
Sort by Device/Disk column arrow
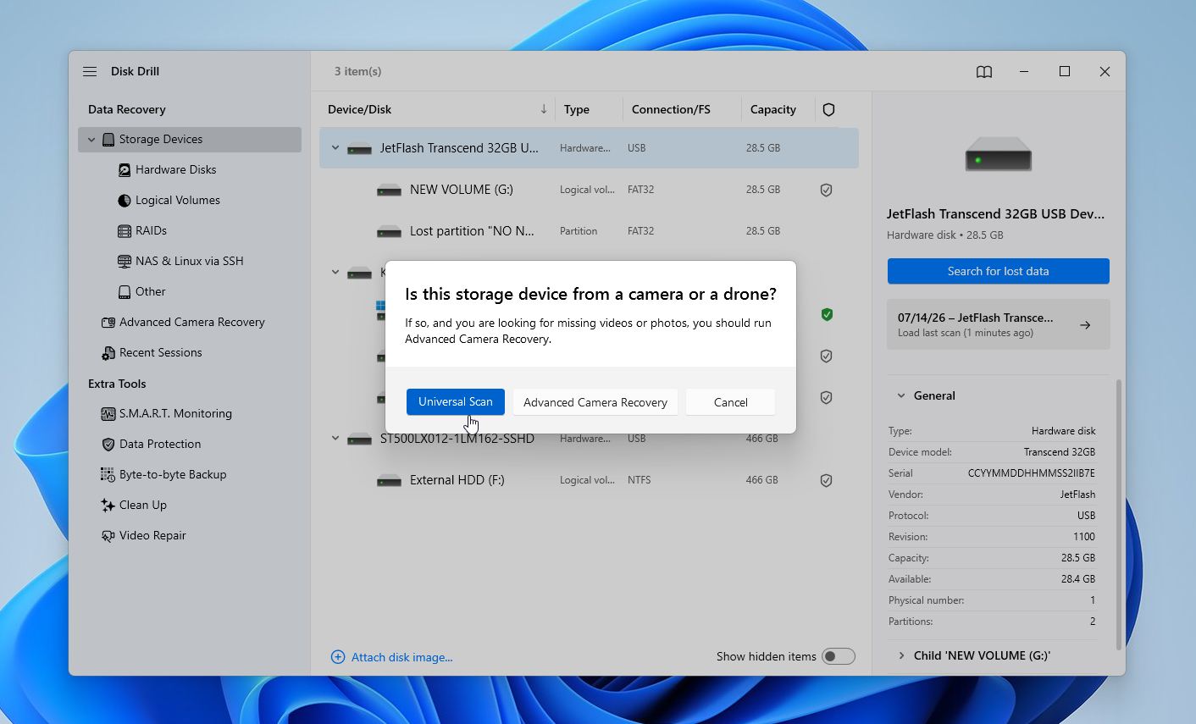click(x=543, y=109)
